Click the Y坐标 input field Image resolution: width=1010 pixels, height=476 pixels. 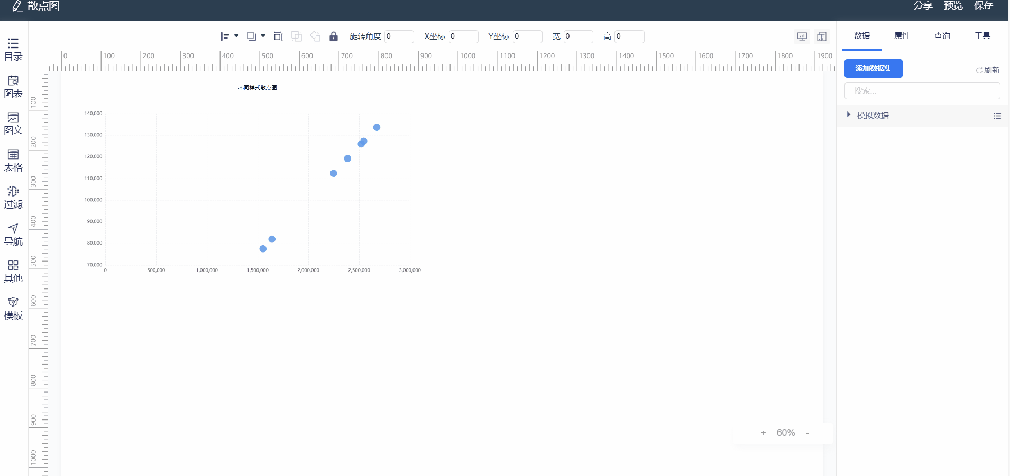click(528, 36)
